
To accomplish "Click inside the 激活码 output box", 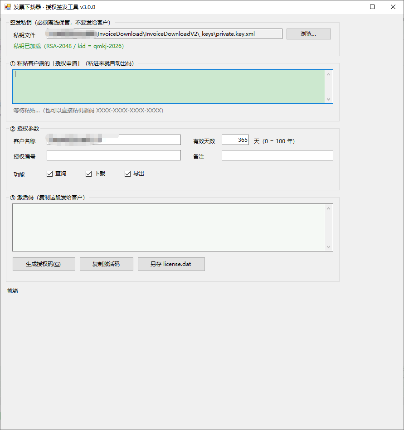I will 169,227.
